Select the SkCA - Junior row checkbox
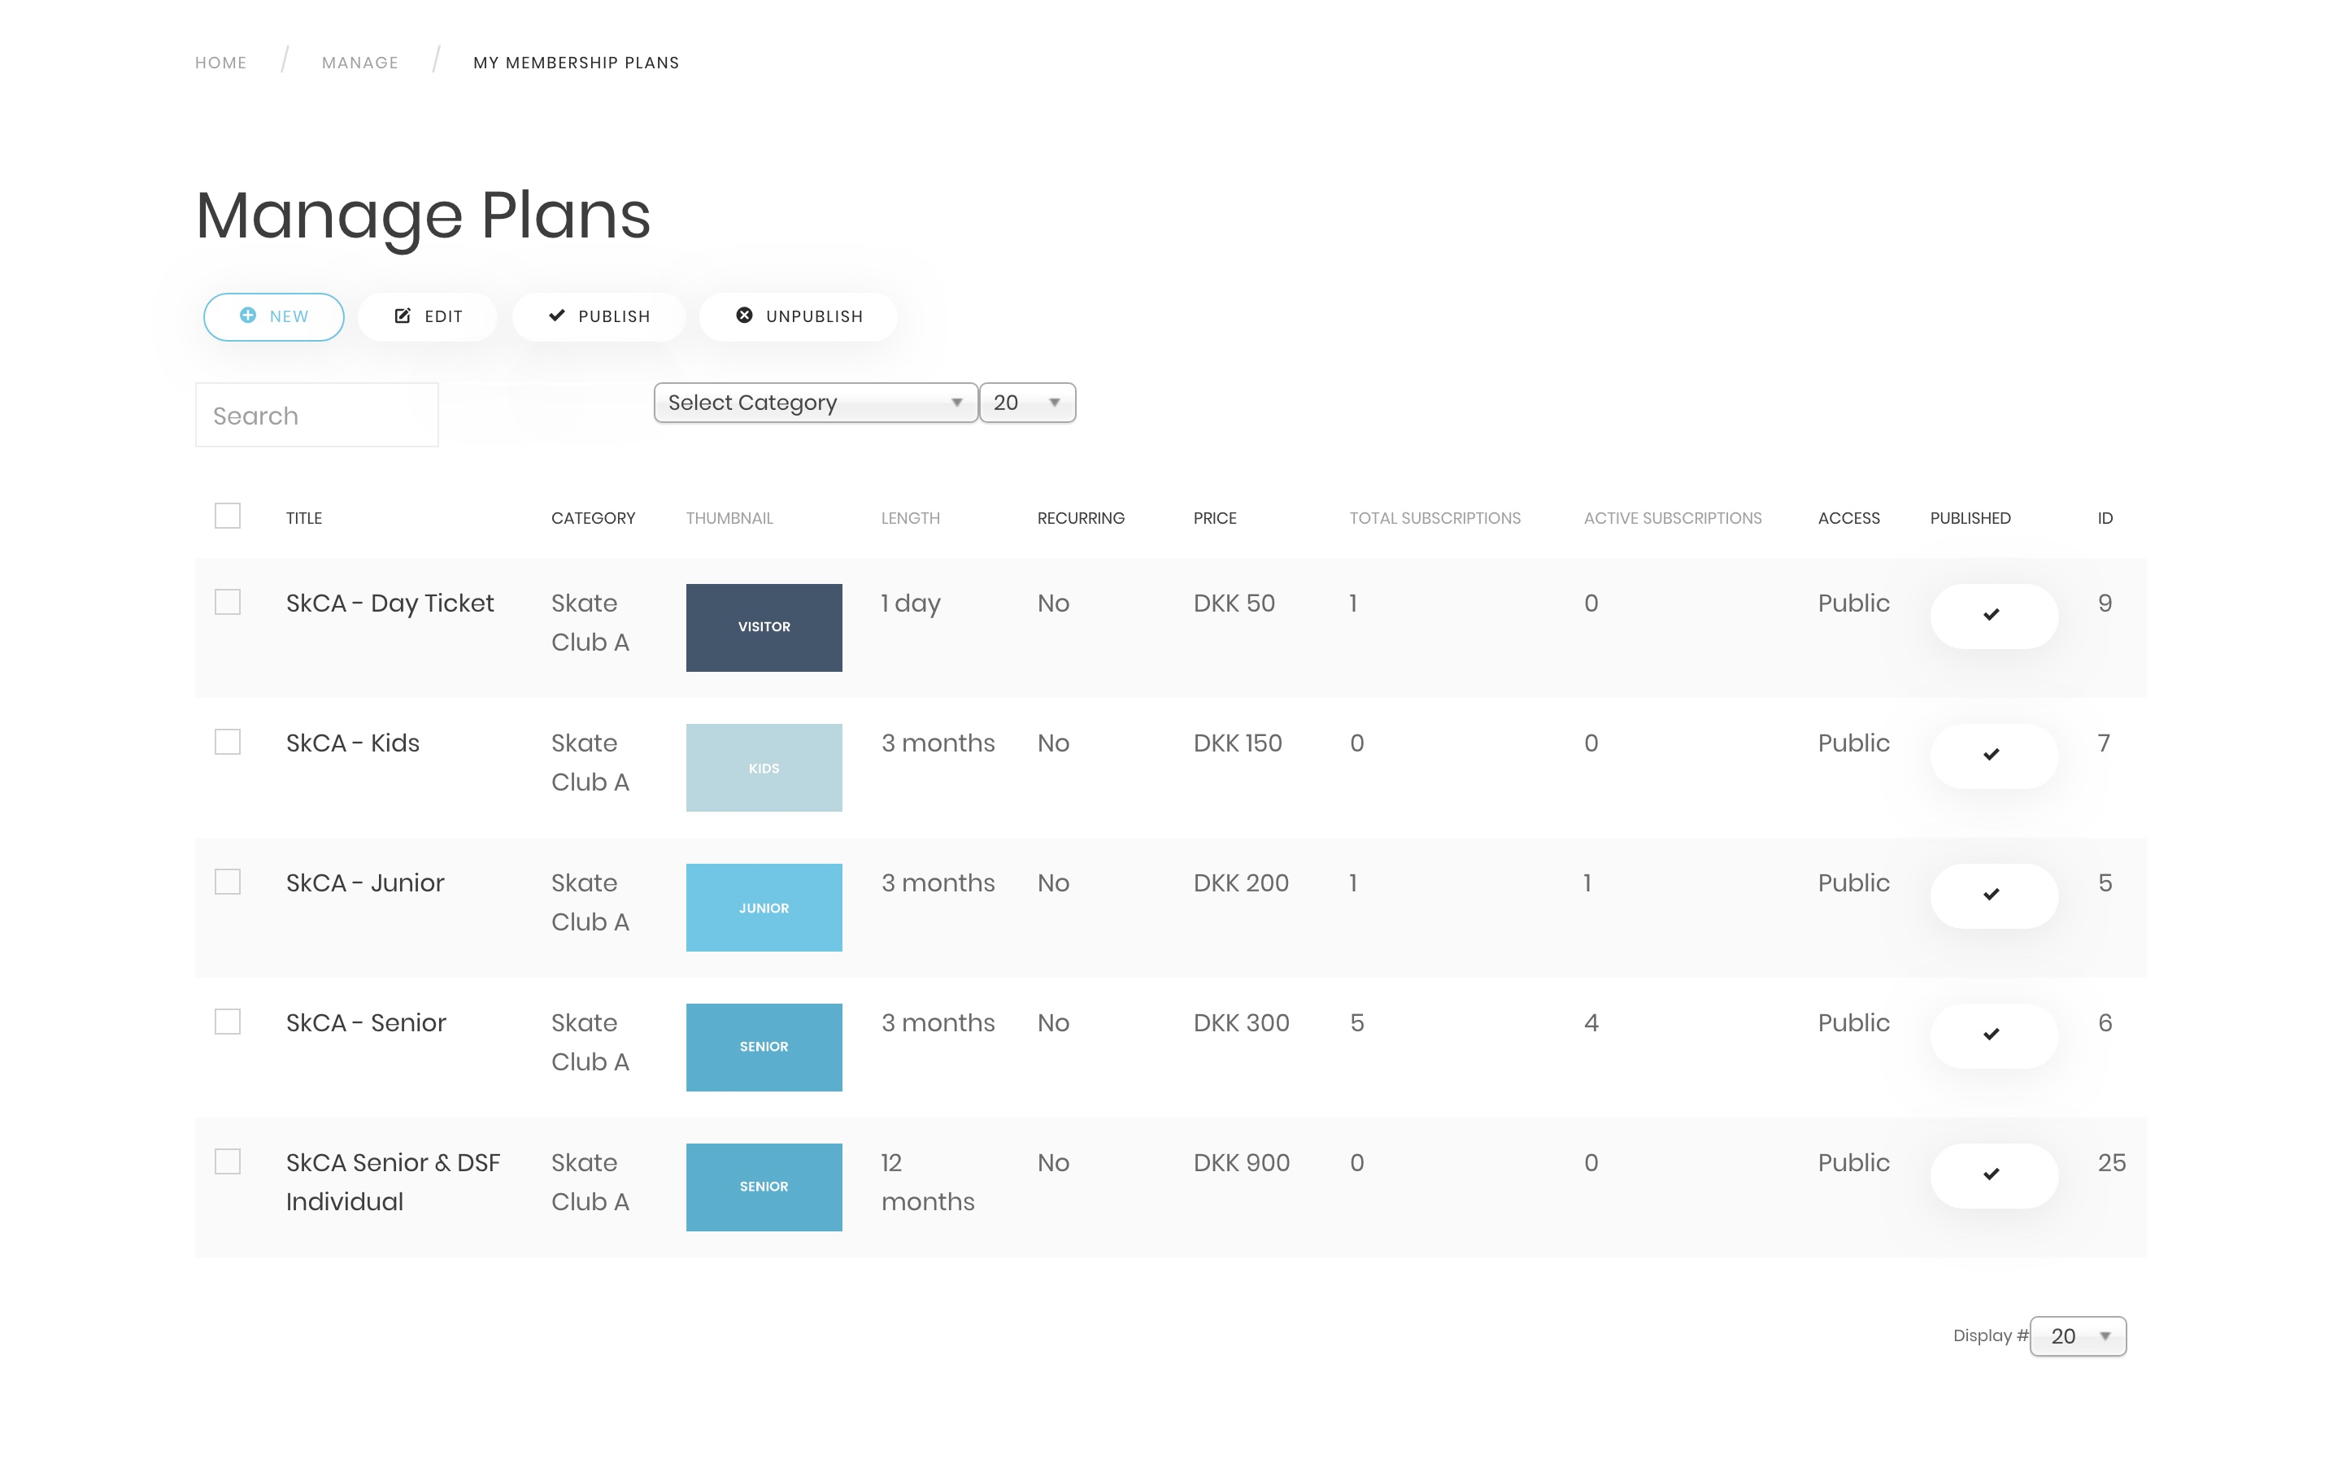2342x1464 pixels. [x=228, y=882]
